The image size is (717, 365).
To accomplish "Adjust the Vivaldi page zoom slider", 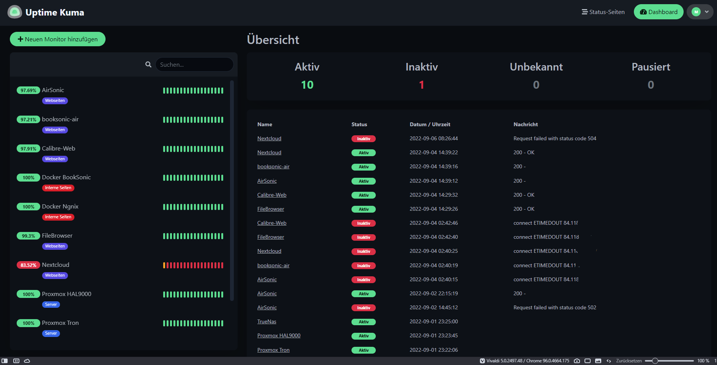I will [669, 361].
